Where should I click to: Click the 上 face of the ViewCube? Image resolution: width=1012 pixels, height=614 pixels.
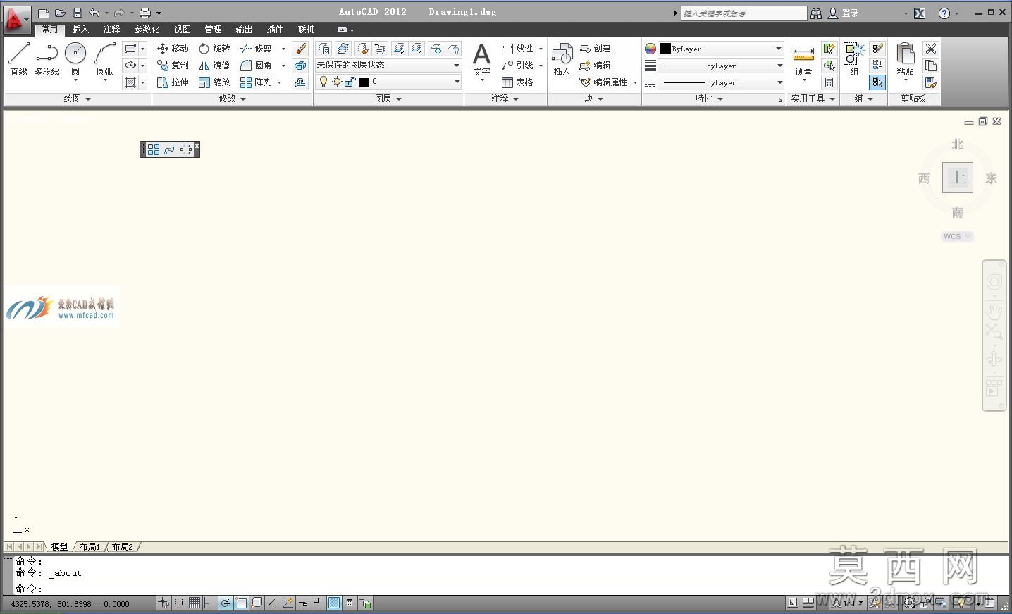pyautogui.click(x=957, y=178)
